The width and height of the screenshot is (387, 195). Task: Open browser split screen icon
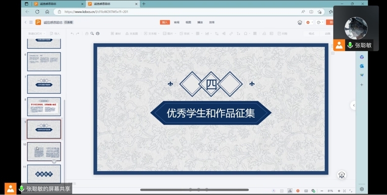coord(311,11)
